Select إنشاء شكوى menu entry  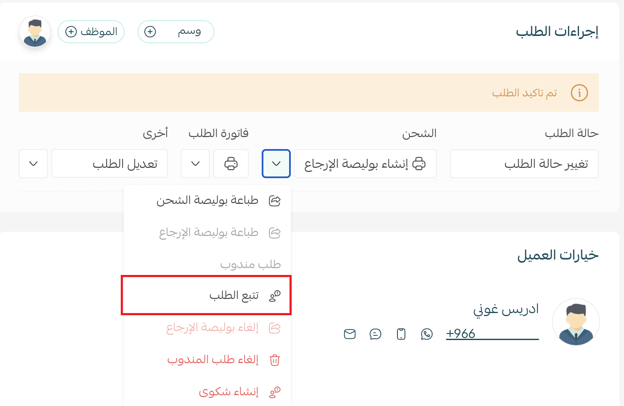(229, 392)
